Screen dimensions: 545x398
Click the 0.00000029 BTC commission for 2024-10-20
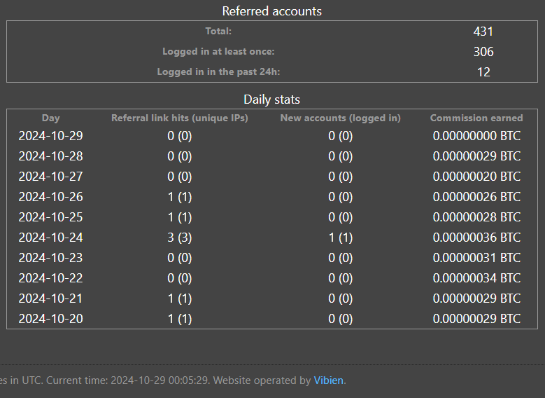click(x=476, y=319)
